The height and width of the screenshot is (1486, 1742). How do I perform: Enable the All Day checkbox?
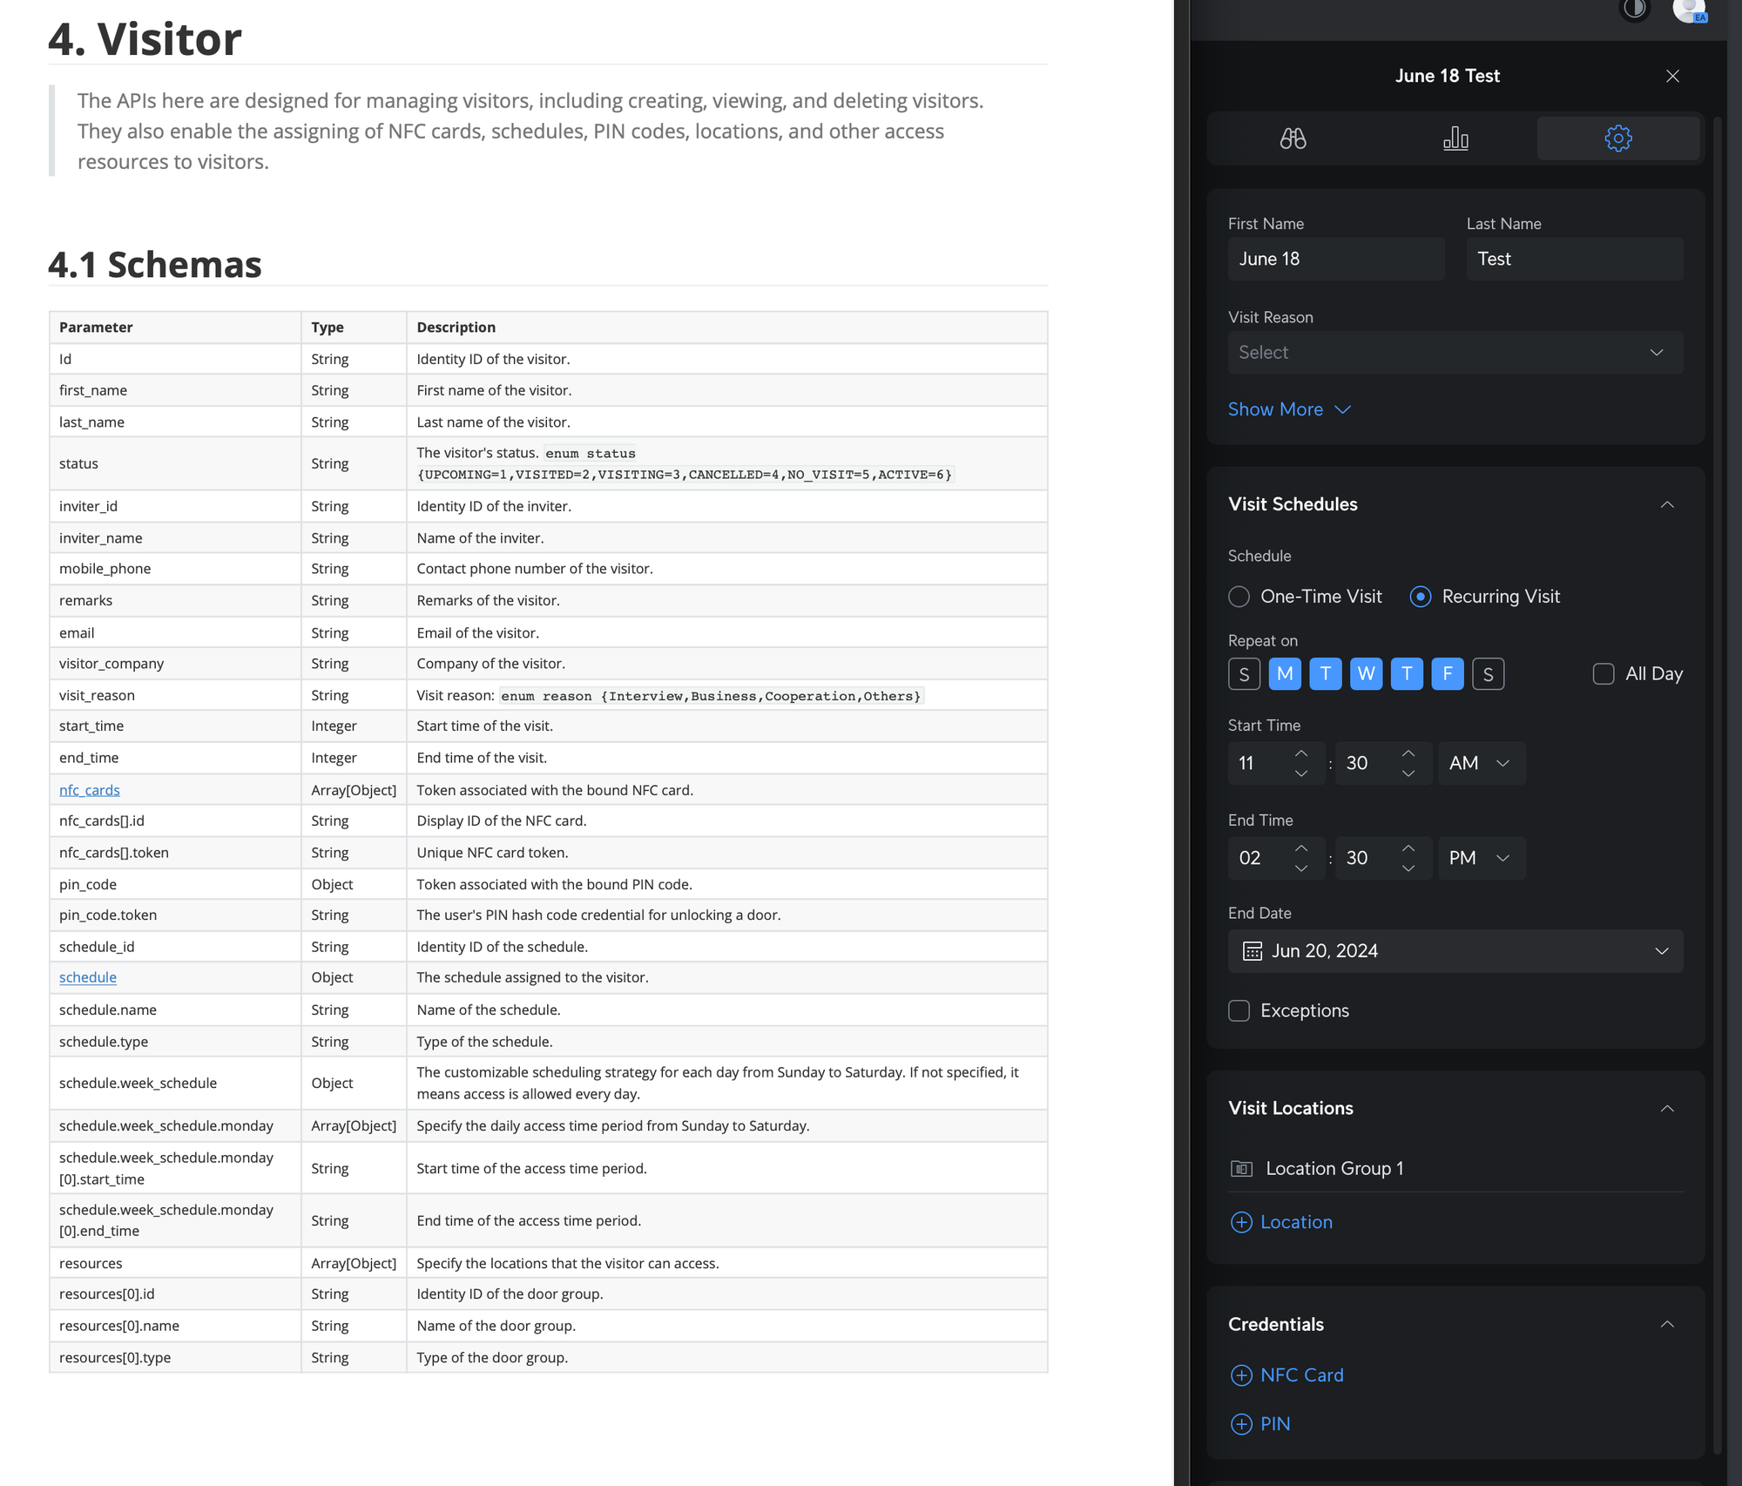pos(1603,674)
